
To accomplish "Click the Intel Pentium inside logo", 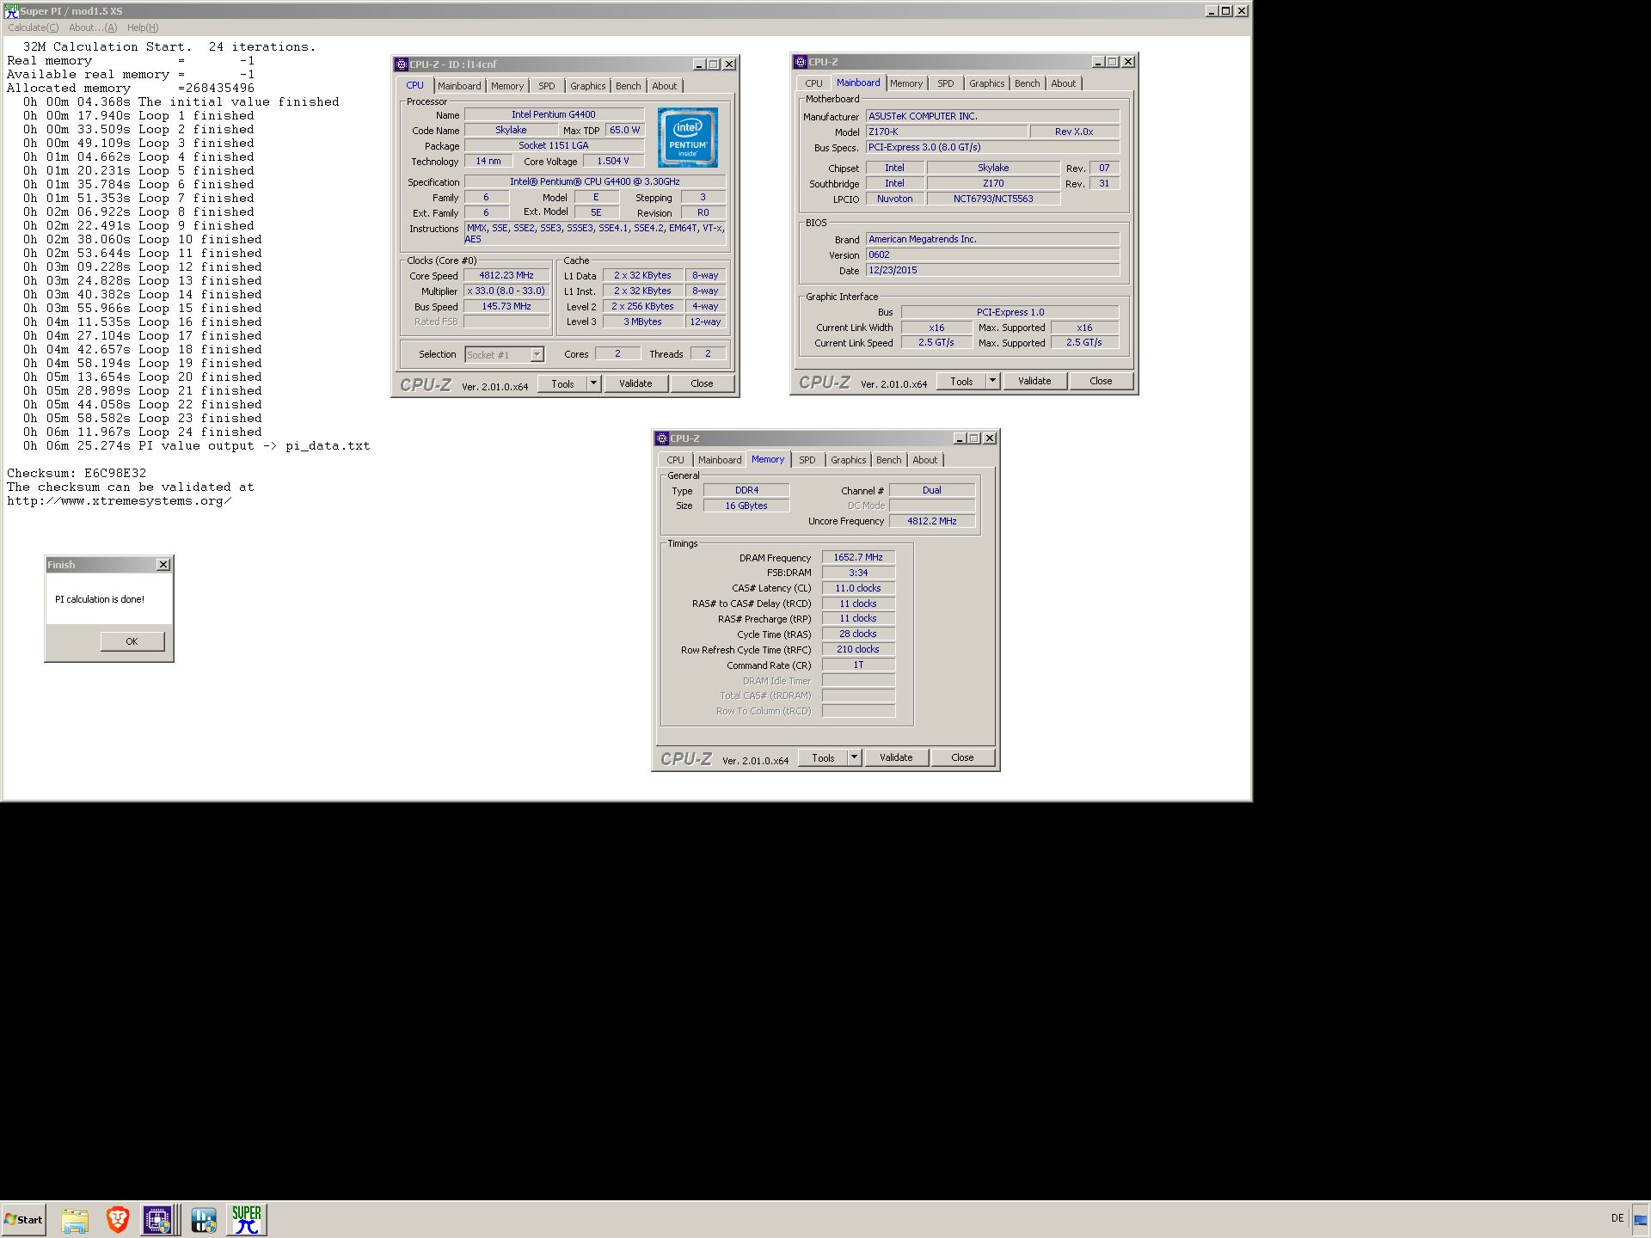I will (x=688, y=138).
